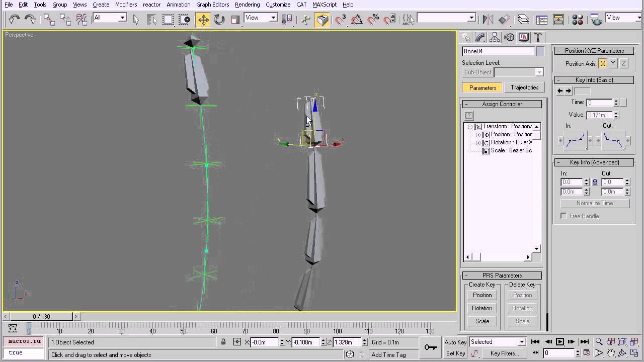
Task: Click the Play Animation button
Action: [x=559, y=342]
